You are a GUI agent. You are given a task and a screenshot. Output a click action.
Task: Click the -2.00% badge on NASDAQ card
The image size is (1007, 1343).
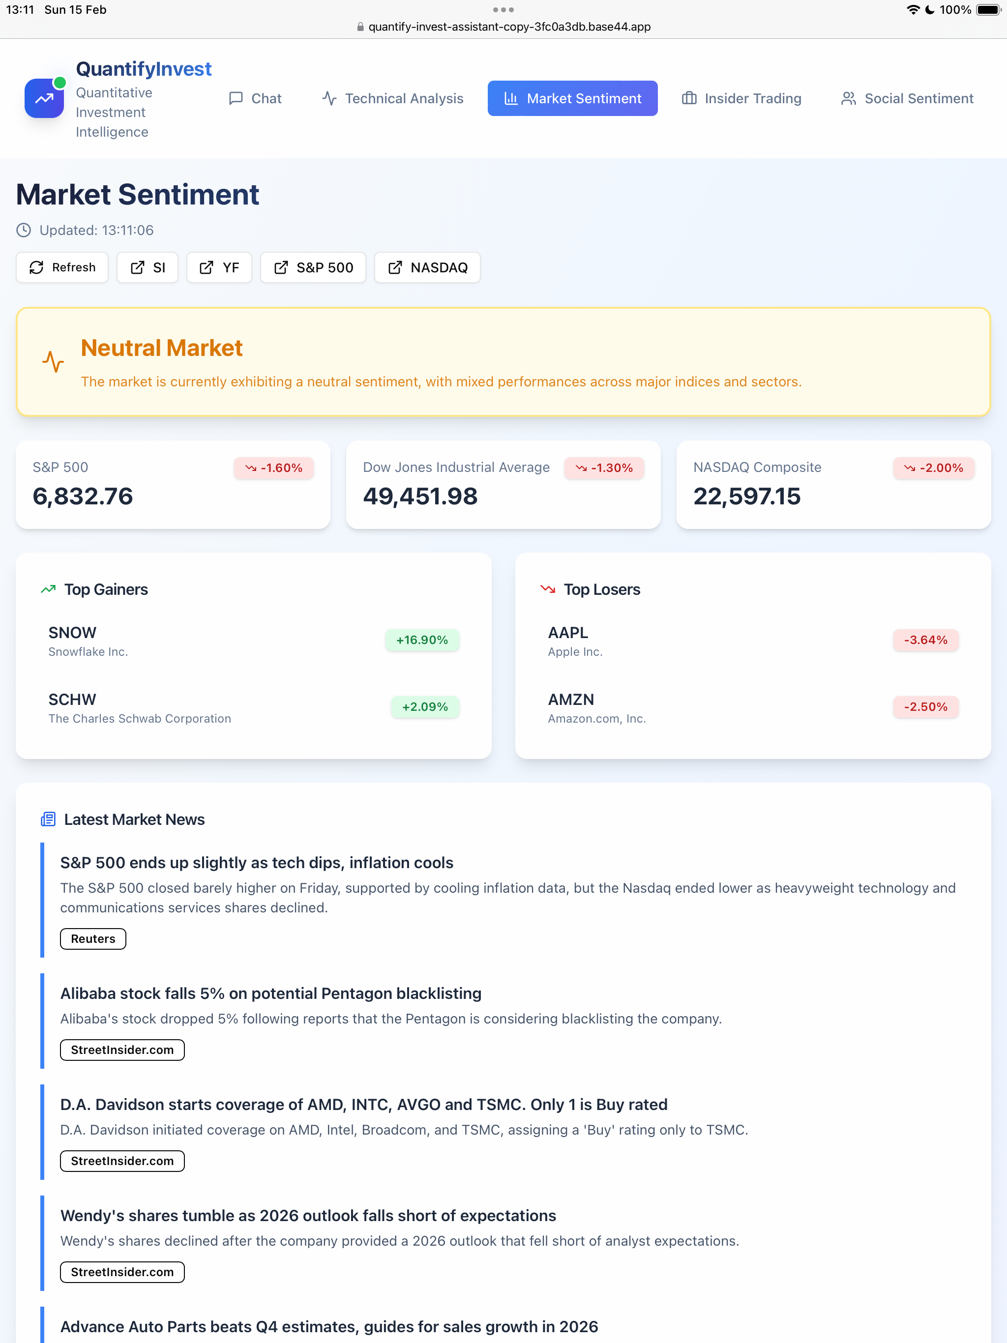click(934, 467)
